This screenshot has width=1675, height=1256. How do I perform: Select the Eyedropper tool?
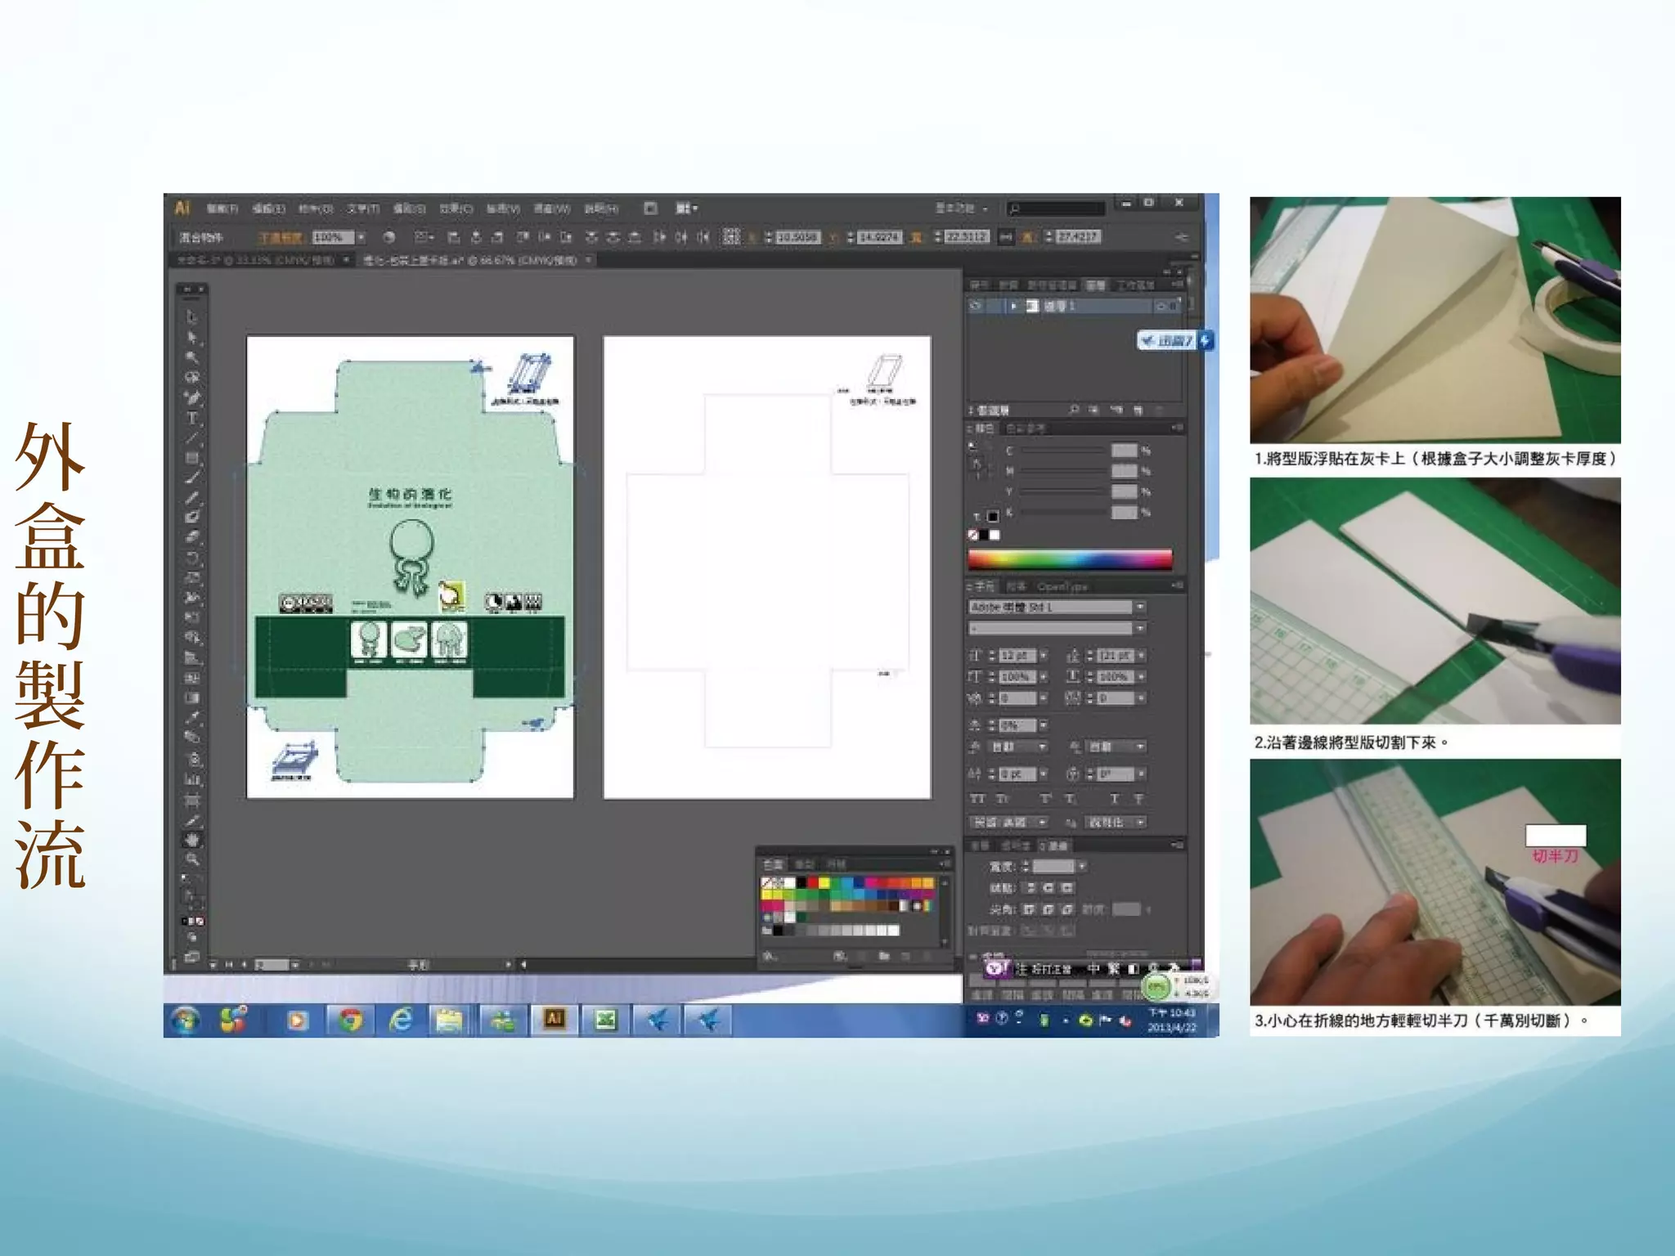[193, 718]
